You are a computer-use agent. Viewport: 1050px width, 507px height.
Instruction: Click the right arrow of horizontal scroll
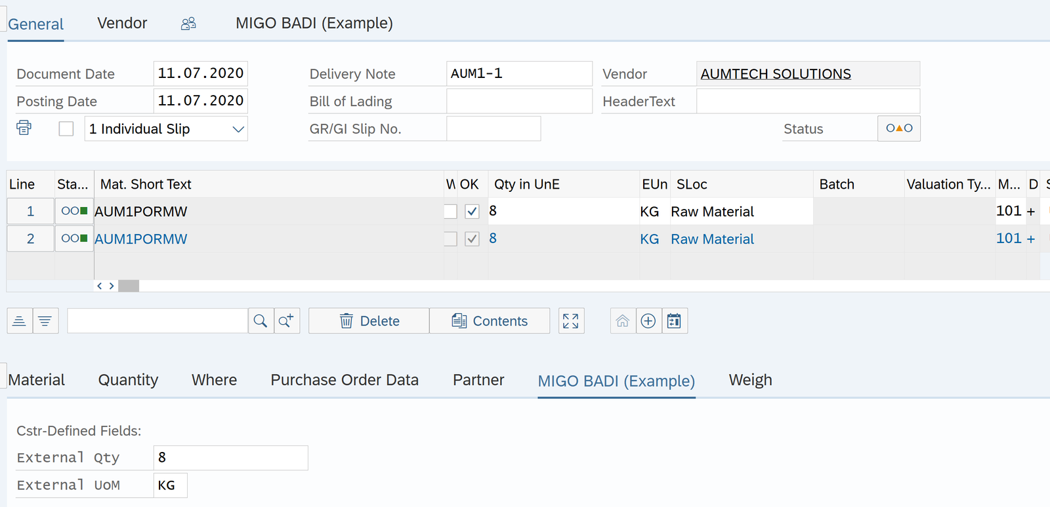point(112,286)
